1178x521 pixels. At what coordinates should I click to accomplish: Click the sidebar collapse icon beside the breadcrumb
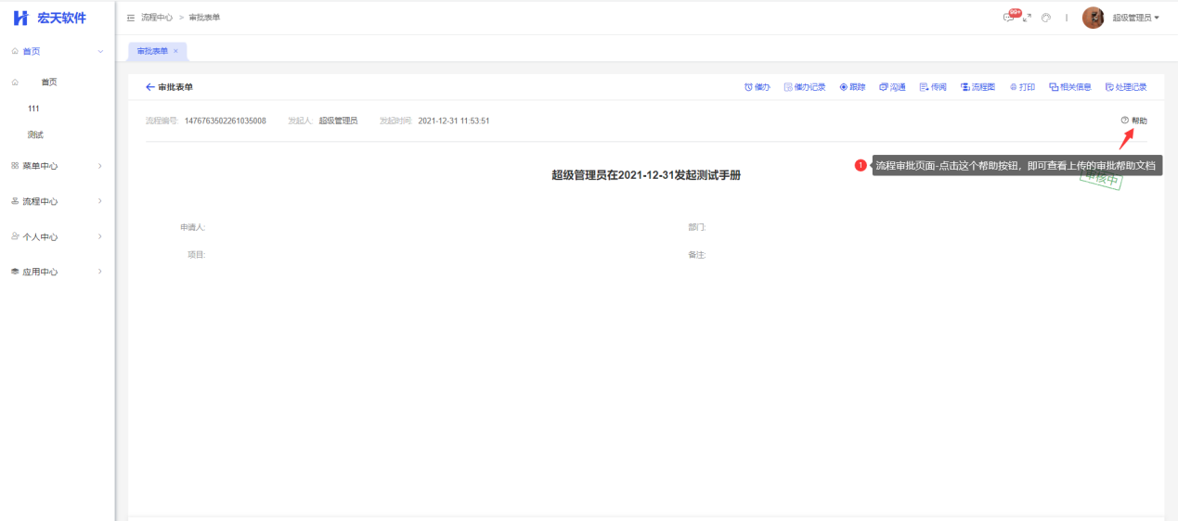click(x=131, y=18)
